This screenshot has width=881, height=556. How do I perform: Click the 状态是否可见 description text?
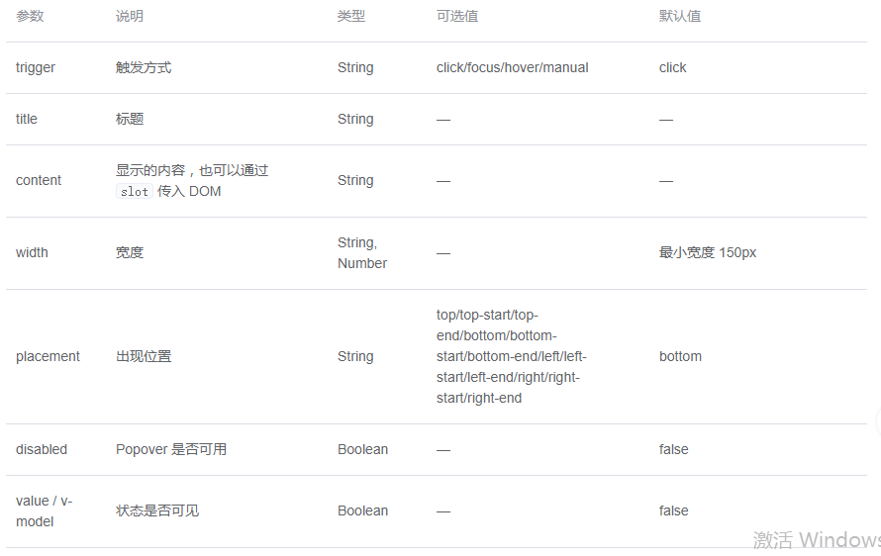coord(157,510)
